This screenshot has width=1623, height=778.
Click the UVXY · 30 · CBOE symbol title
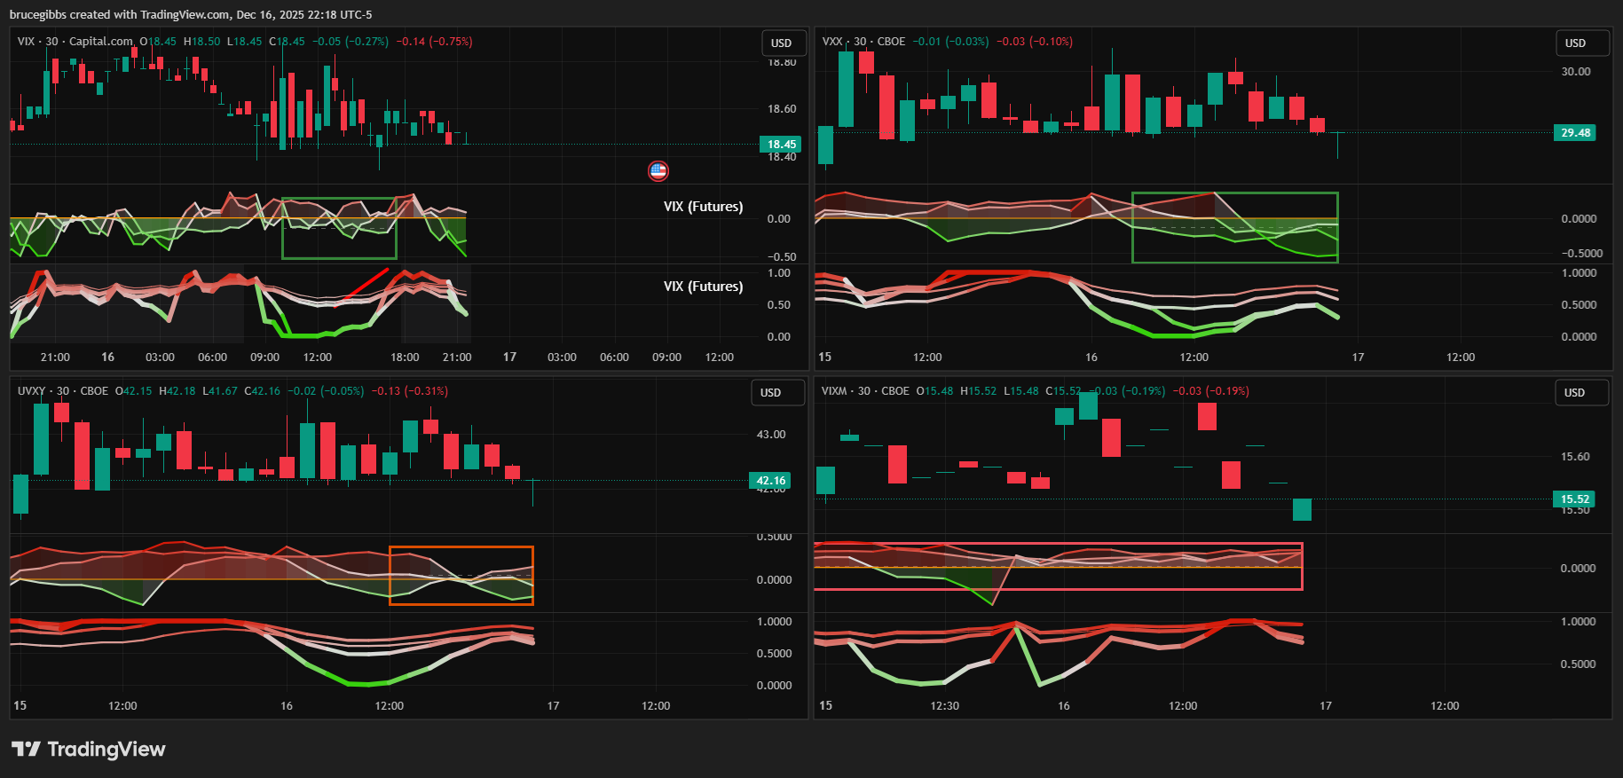tap(63, 391)
